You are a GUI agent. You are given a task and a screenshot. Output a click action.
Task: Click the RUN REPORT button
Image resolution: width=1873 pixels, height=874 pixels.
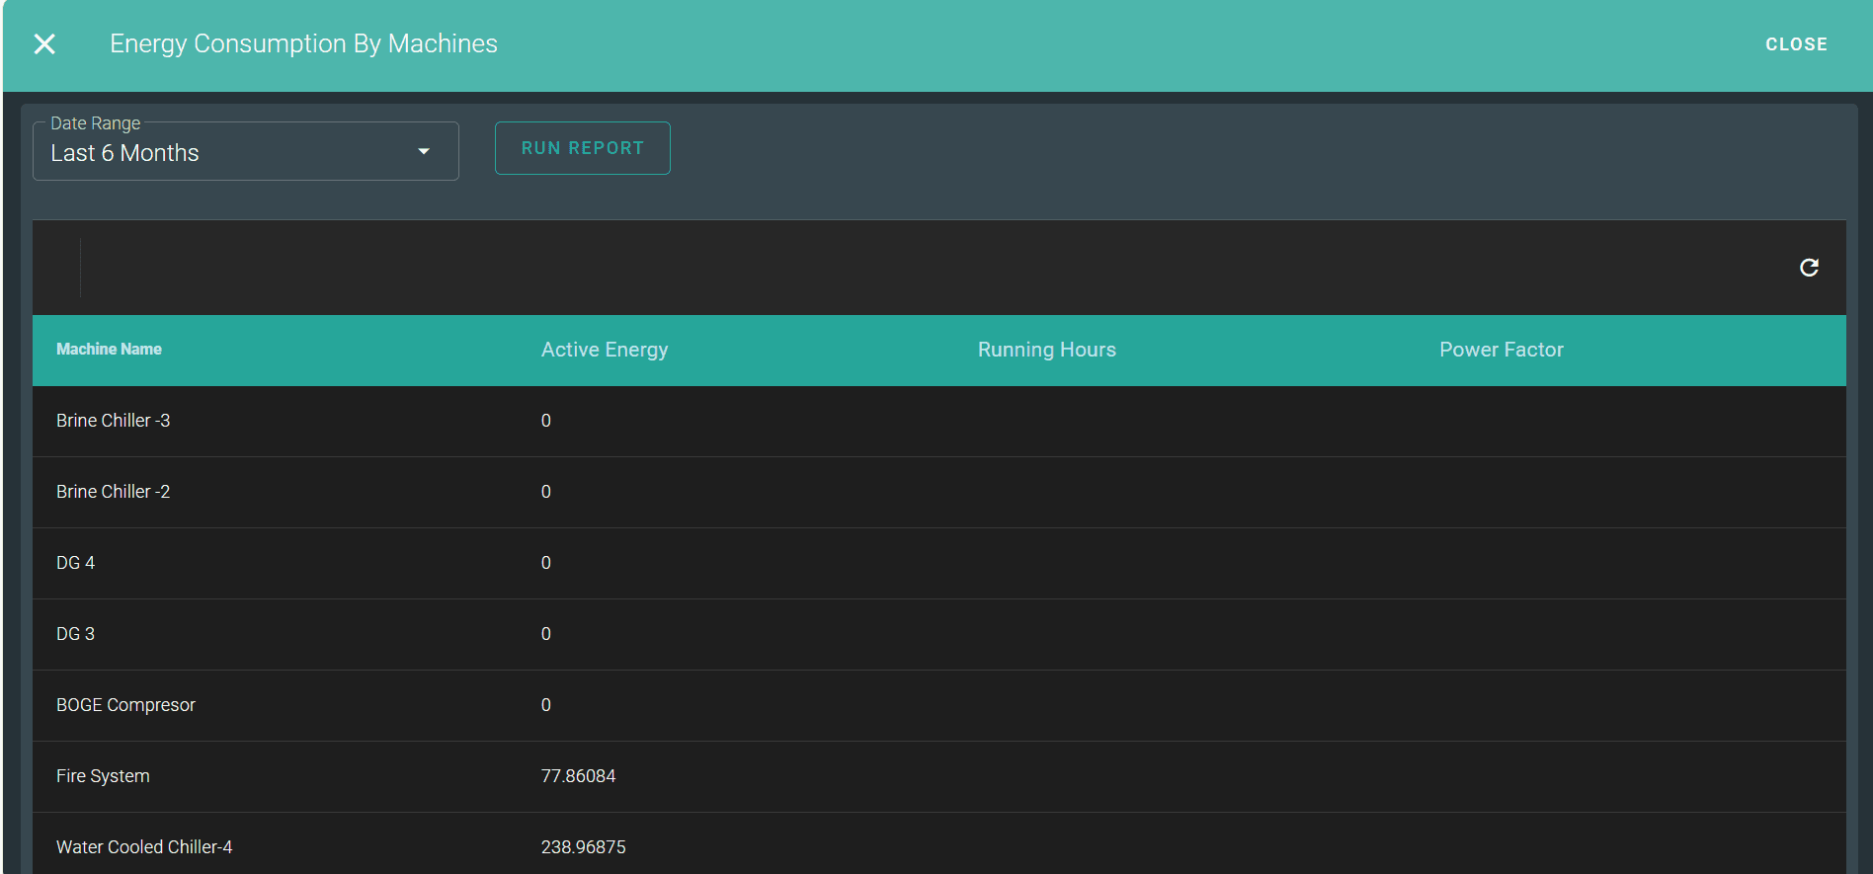pyautogui.click(x=582, y=148)
